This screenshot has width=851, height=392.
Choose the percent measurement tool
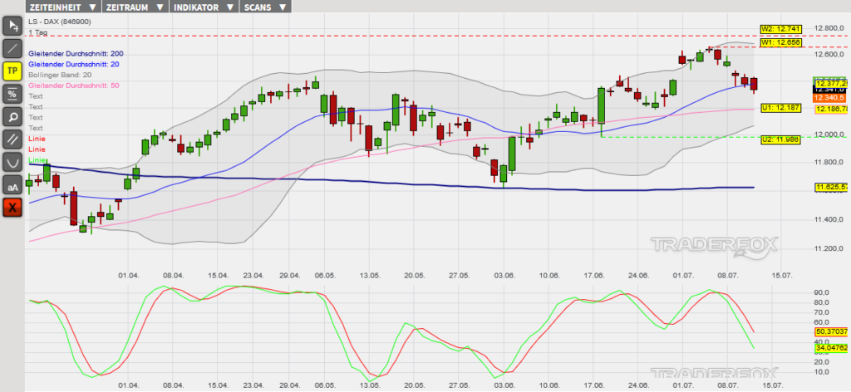tap(12, 94)
